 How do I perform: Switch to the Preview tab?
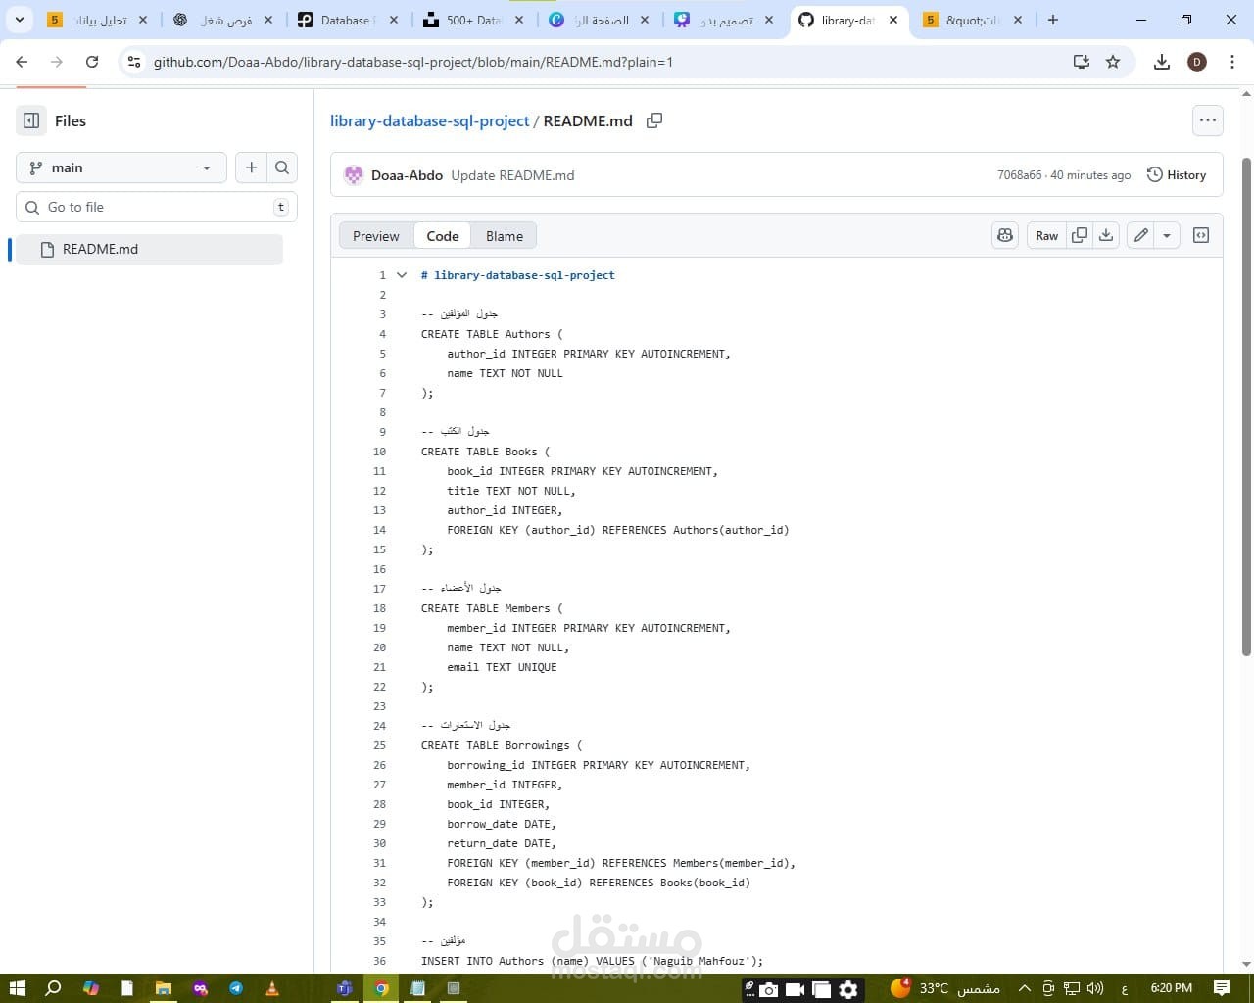376,236
